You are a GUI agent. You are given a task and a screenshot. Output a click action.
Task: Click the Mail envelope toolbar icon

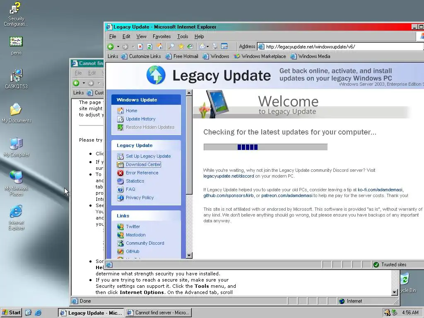[202, 46]
